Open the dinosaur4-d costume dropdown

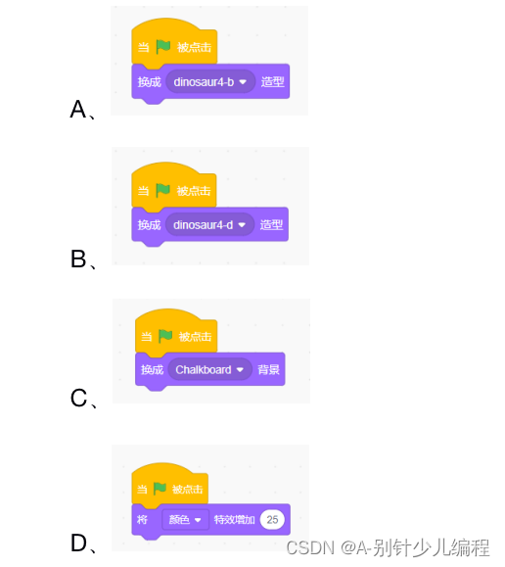[209, 225]
